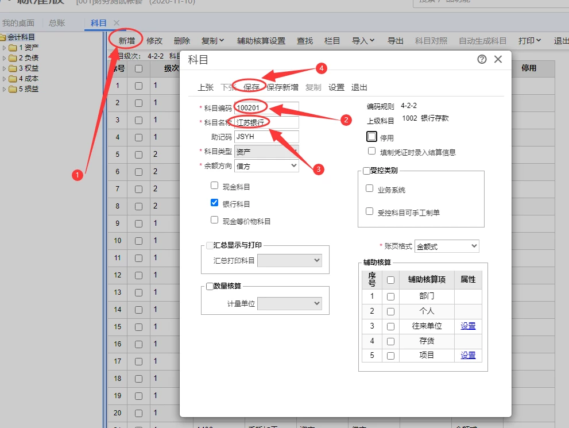Select the 5 损益 folder icon
The width and height of the screenshot is (569, 428).
(x=13, y=89)
